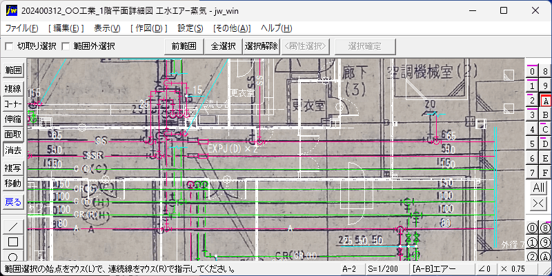Click the layer invert X button

point(539,203)
